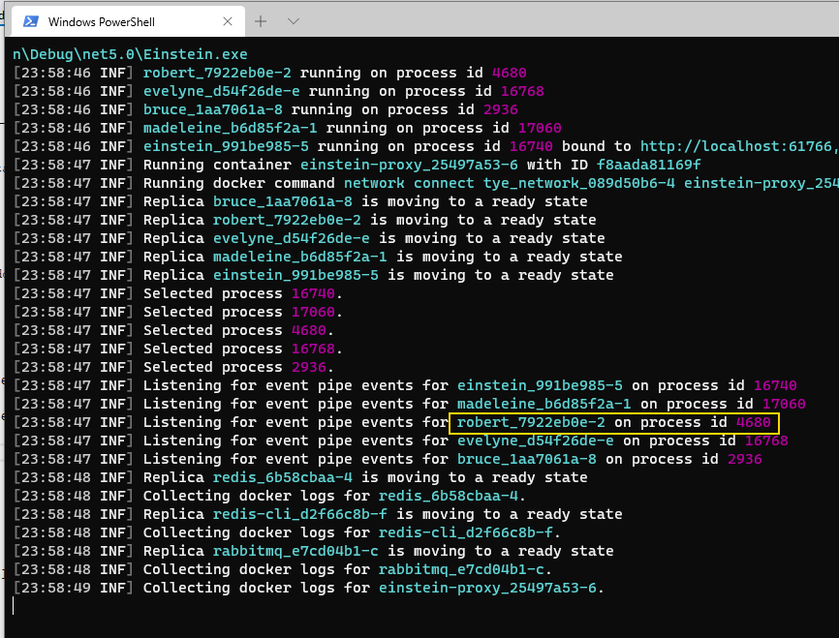Screen dimensions: 839x638
Task: Click the blinking cursor on the empty bottom line
Action: 14,607
